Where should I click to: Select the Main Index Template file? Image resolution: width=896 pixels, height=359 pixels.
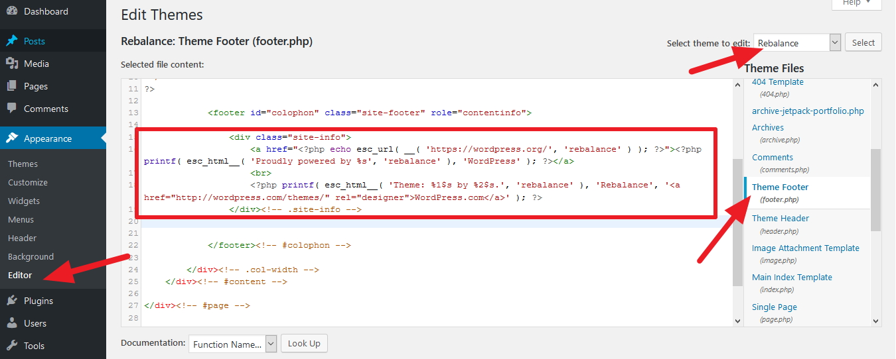(x=792, y=277)
